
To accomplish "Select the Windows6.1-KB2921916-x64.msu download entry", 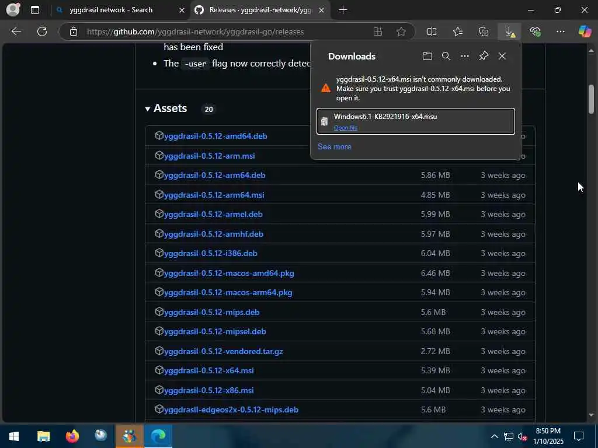I will [416, 121].
